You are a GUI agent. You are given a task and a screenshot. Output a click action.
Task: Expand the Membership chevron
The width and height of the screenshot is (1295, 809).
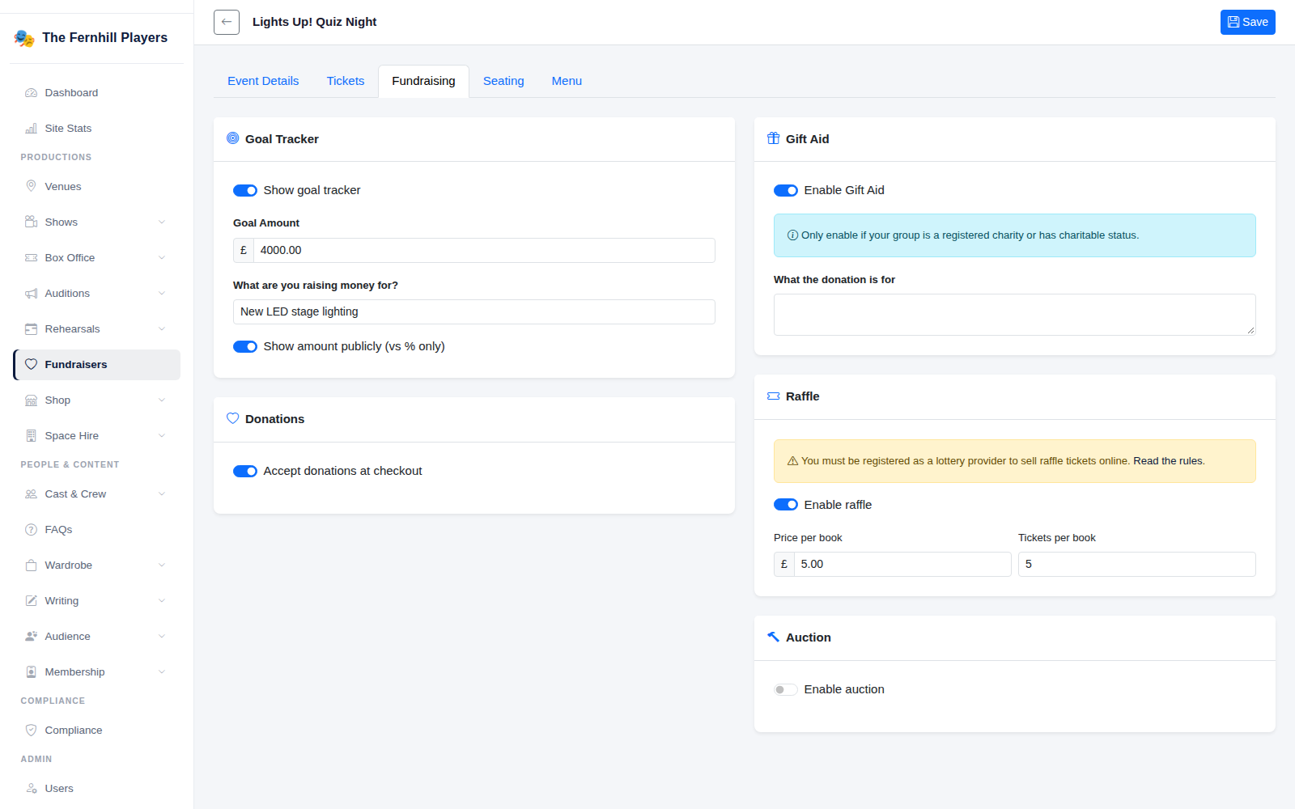pos(162,671)
